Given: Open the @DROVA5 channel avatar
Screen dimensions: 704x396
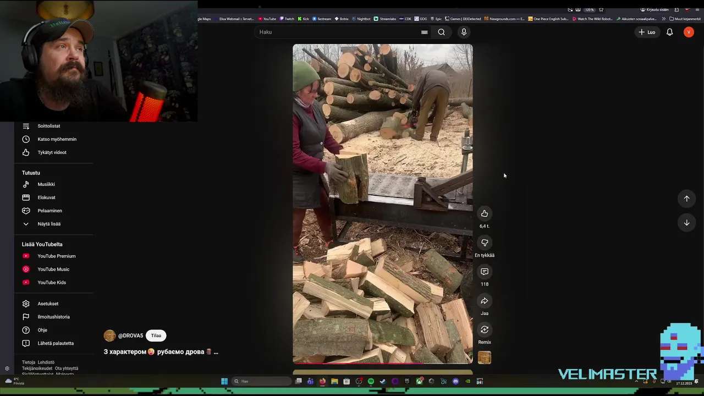Looking at the screenshot, I should 109,335.
